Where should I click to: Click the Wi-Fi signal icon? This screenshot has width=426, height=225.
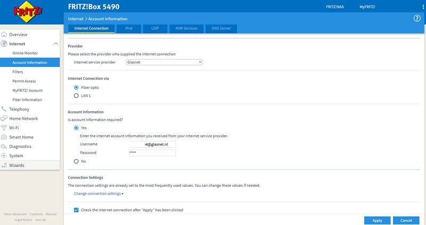coord(4,128)
